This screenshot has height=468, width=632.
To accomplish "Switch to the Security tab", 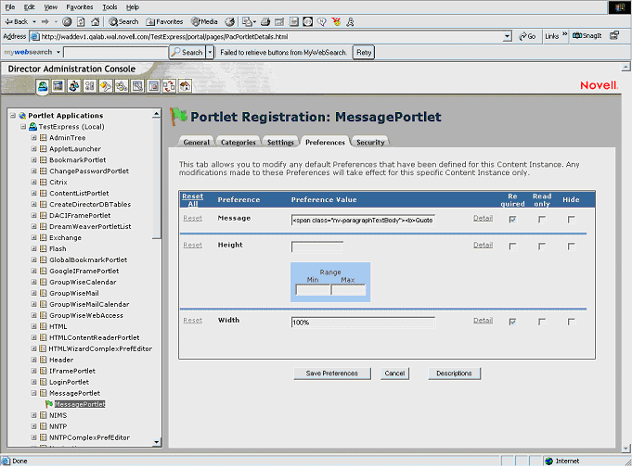I will click(370, 142).
